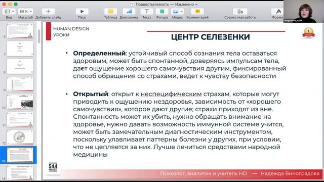Insert a table with Таблица
The image size is (324, 182).
coord(110,11)
